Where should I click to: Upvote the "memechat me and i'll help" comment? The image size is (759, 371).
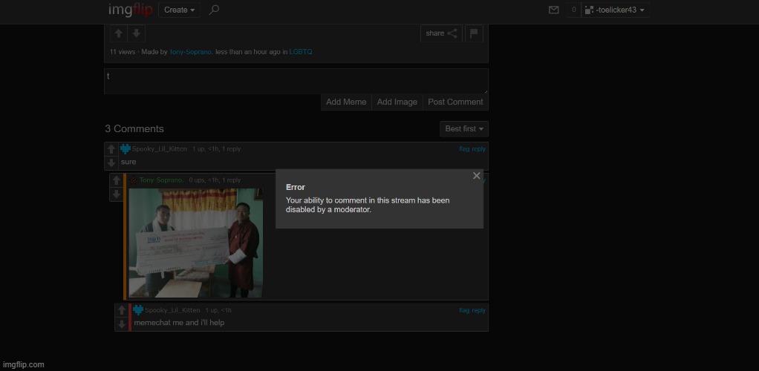pyautogui.click(x=122, y=310)
